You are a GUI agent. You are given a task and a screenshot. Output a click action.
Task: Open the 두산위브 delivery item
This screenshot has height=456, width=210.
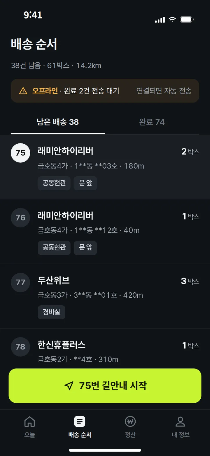105,296
